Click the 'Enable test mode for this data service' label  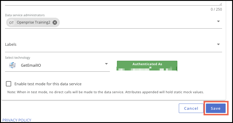[48, 84]
